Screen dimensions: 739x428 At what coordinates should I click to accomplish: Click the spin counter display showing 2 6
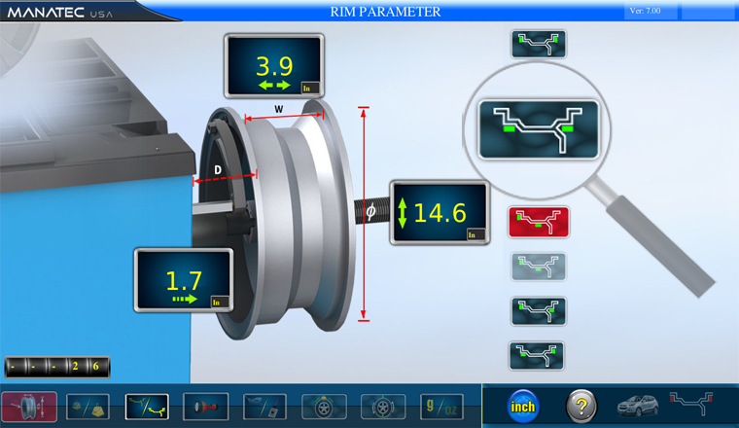click(57, 367)
